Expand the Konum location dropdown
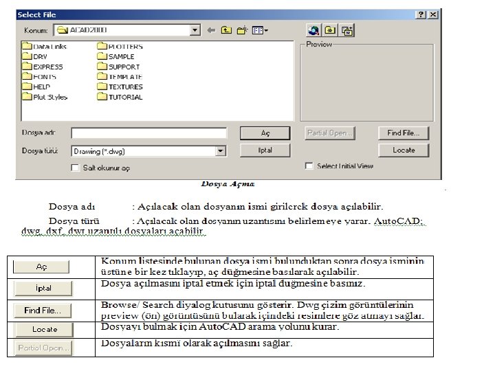 pos(195,30)
